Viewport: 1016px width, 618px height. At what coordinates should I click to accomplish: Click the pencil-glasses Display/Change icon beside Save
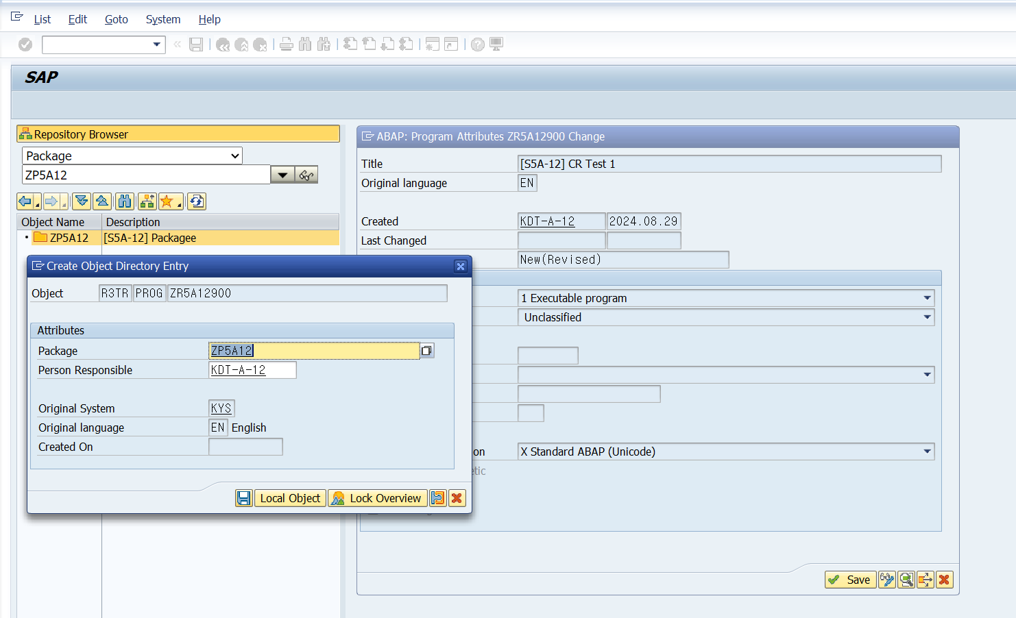(x=887, y=580)
